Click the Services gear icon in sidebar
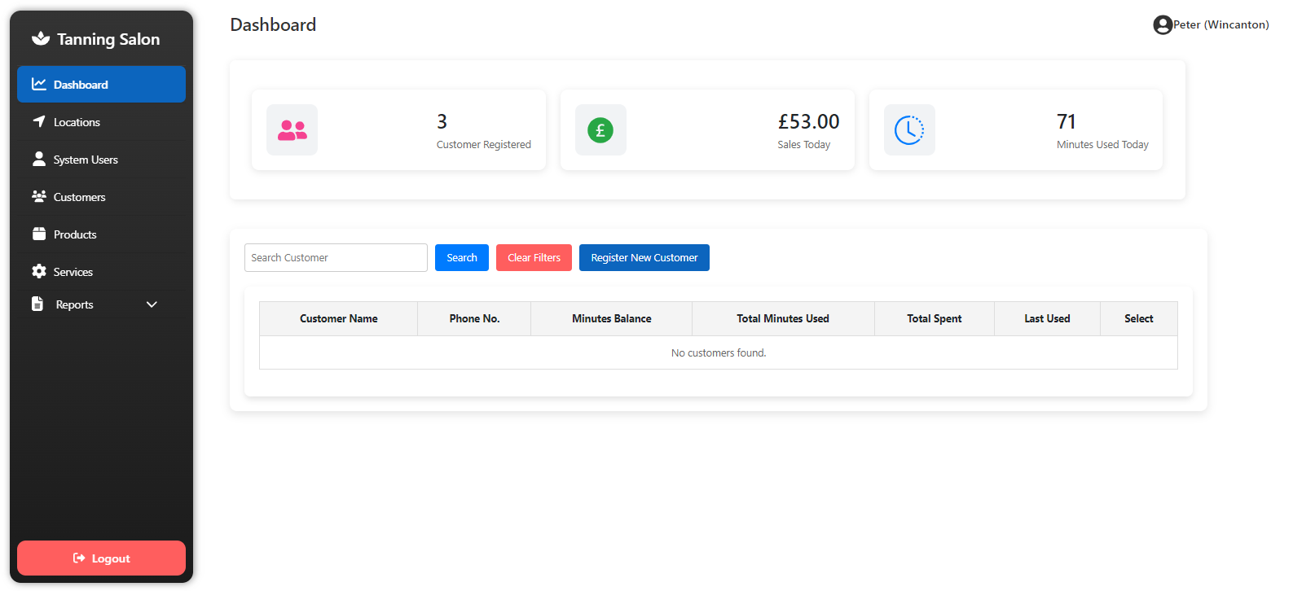1293x591 pixels. click(x=39, y=272)
